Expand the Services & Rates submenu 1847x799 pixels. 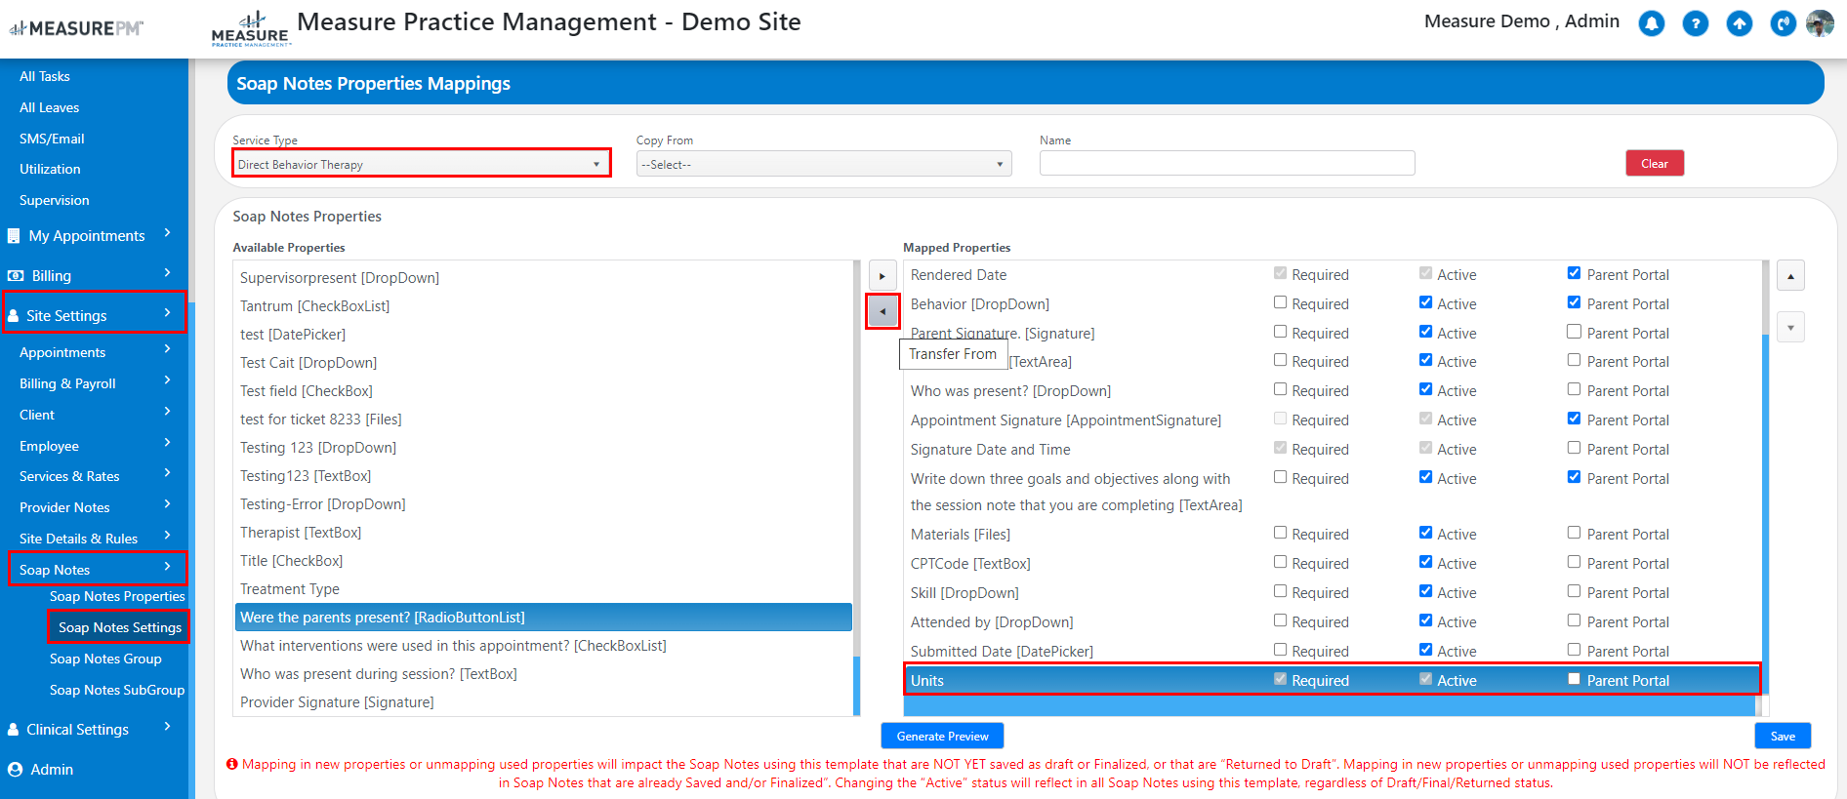(168, 473)
